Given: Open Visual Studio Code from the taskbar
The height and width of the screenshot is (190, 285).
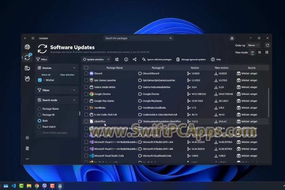Looking at the screenshot, I should pos(13,186).
